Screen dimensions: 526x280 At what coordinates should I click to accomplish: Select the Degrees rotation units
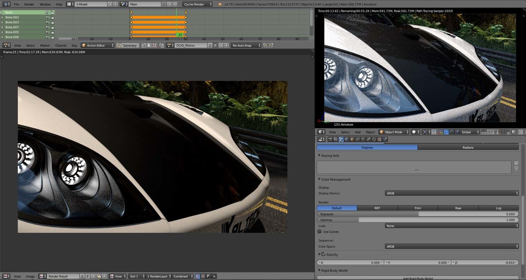tap(367, 147)
